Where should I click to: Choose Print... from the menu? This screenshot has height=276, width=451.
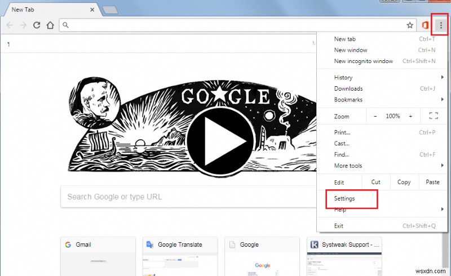(382, 132)
